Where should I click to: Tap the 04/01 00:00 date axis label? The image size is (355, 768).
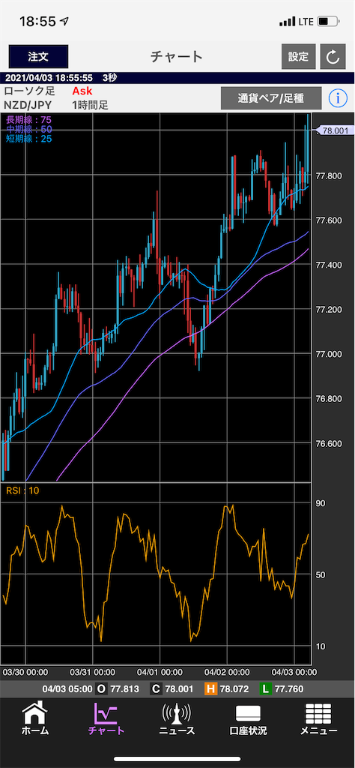point(160,671)
